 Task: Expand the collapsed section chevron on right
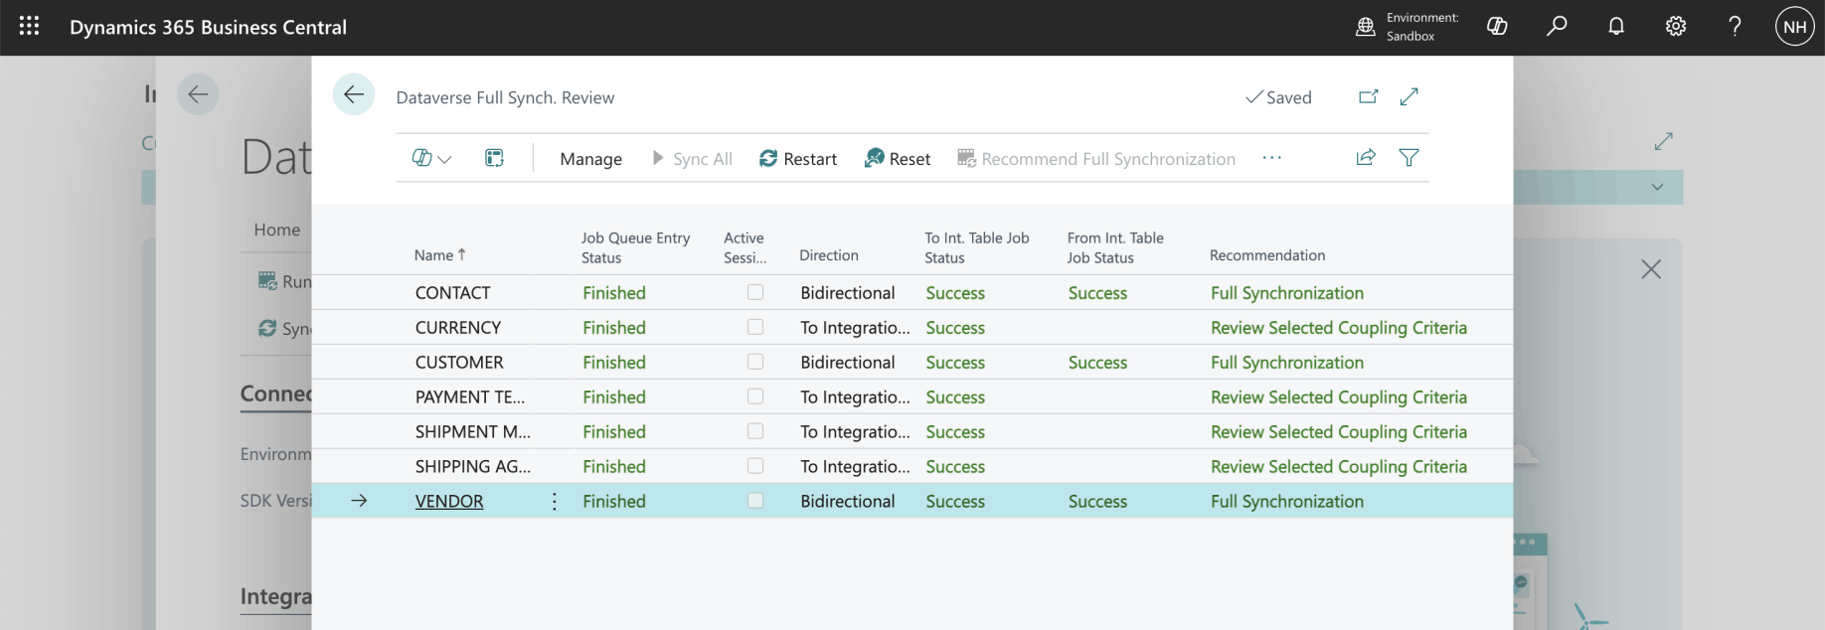(1657, 187)
